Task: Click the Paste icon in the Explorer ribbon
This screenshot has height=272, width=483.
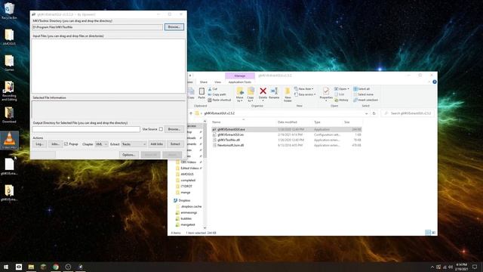Action: click(202, 93)
